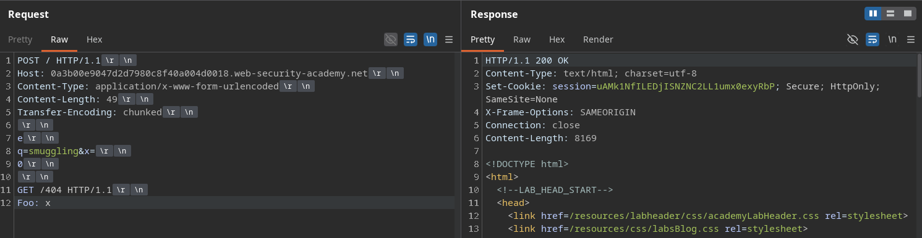Select top-bottom split layout icon

coord(890,13)
